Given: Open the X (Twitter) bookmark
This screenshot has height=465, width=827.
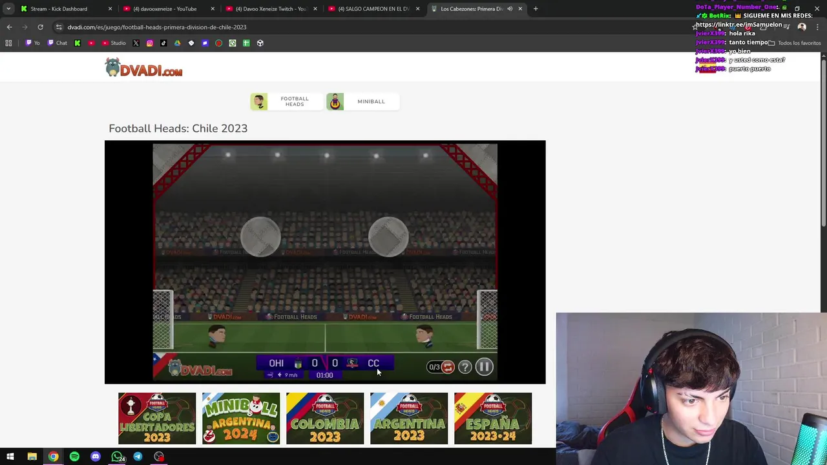Looking at the screenshot, I should (x=136, y=43).
